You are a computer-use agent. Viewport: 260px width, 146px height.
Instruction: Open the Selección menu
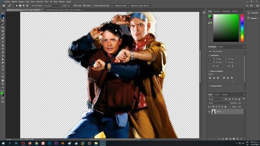click(x=40, y=2)
